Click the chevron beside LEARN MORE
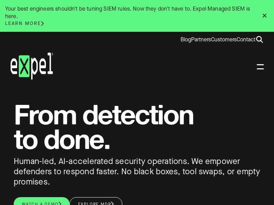Viewport: 274px width, 205px height. coord(42,24)
